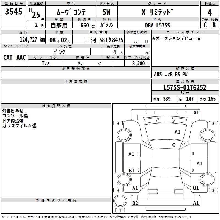Click interior color クロ
This screenshot has height=220, width=220.
tap(80, 64)
